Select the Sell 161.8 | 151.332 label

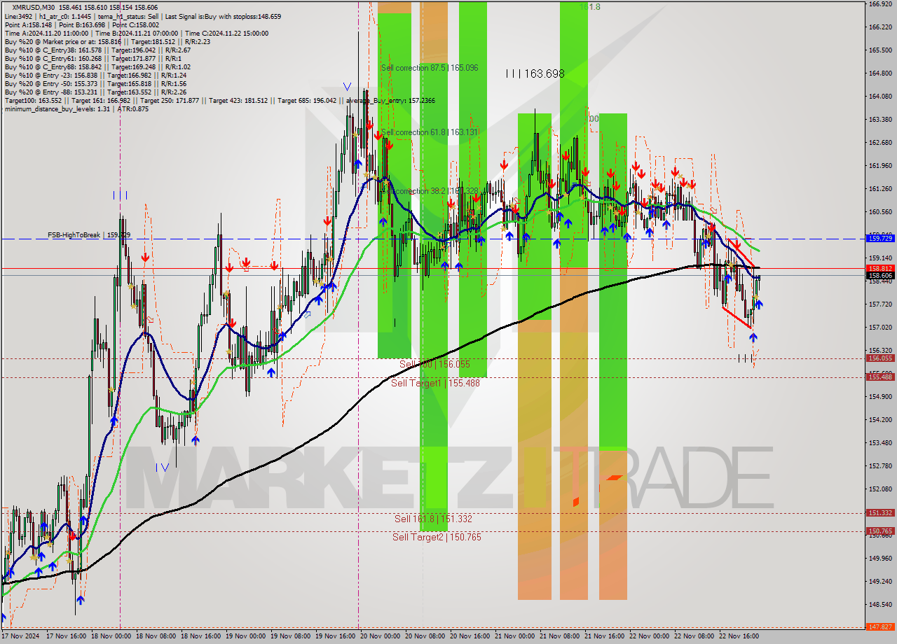[x=432, y=519]
